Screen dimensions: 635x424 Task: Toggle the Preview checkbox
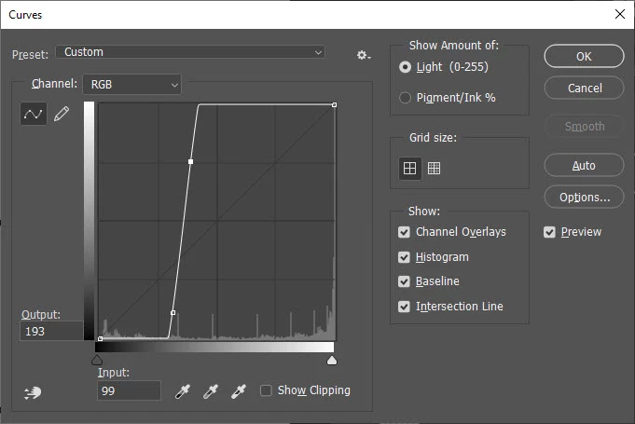click(549, 232)
